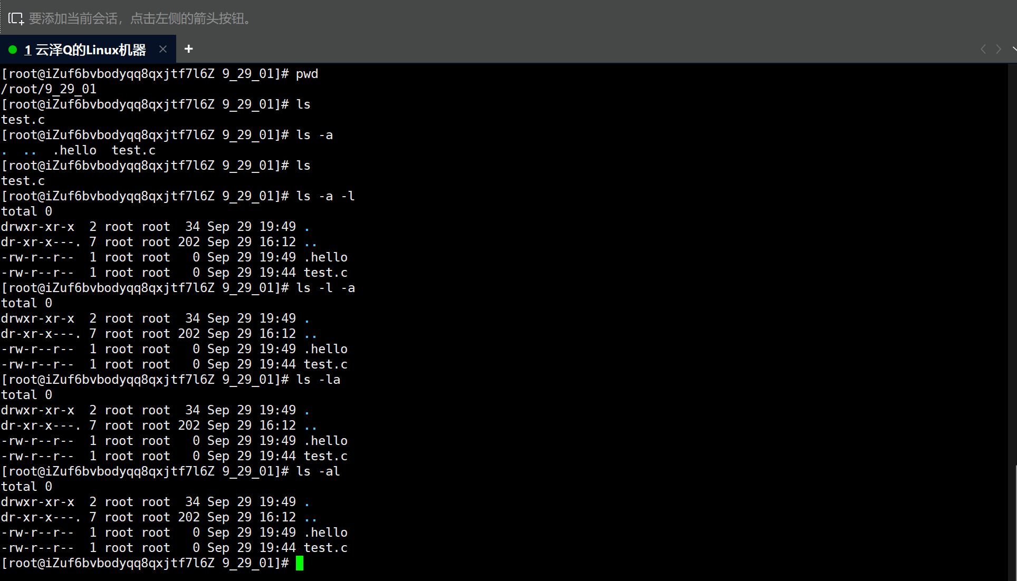The width and height of the screenshot is (1017, 581).
Task: Expand the session tab list chevron
Action: (x=1014, y=49)
